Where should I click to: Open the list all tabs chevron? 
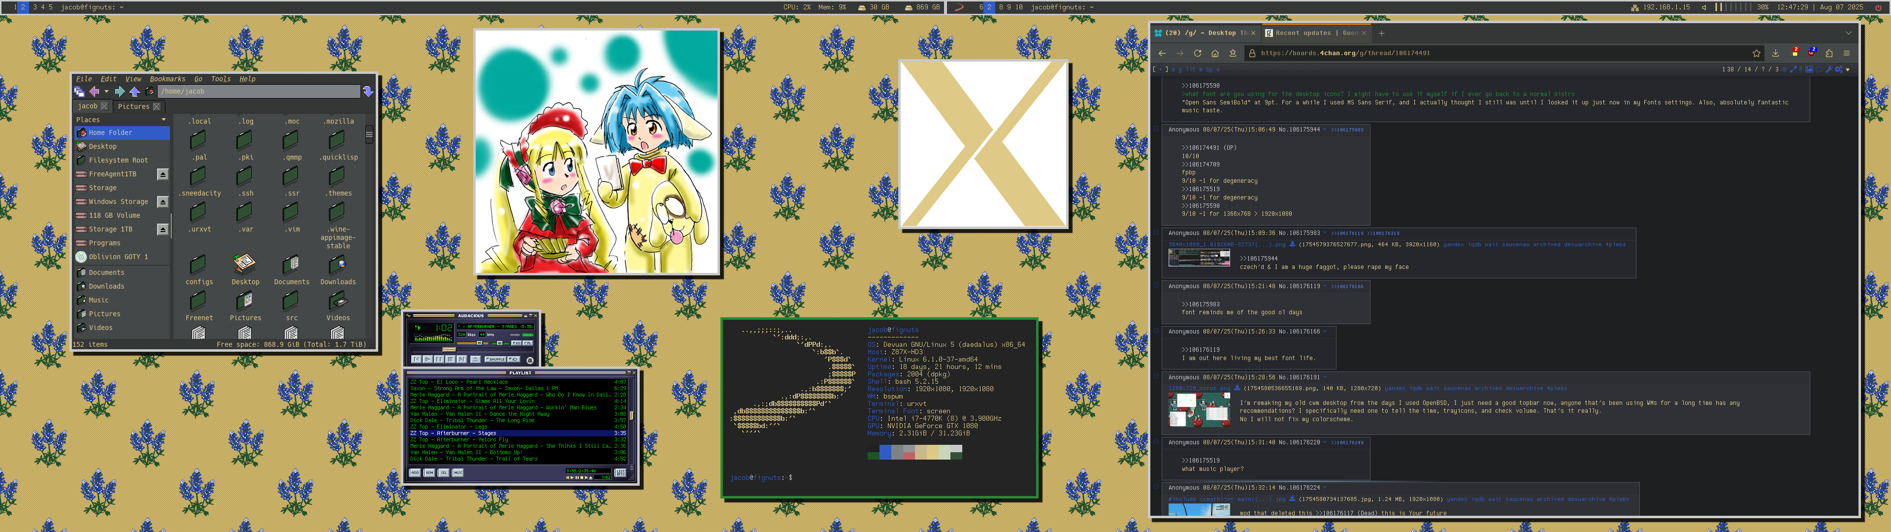pos(1849,33)
